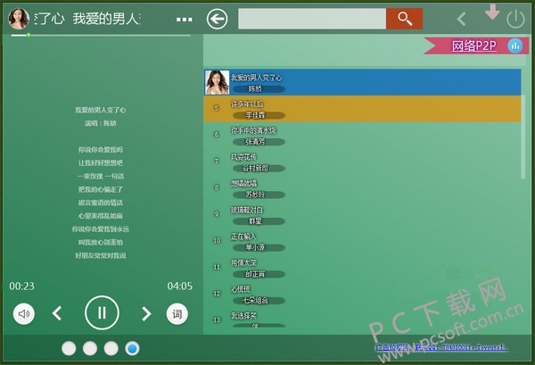Click artist tag 张清芳
This screenshot has width=535, height=365.
259,142
